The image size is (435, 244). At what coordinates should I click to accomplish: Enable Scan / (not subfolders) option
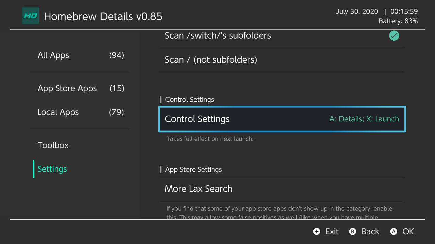(211, 60)
